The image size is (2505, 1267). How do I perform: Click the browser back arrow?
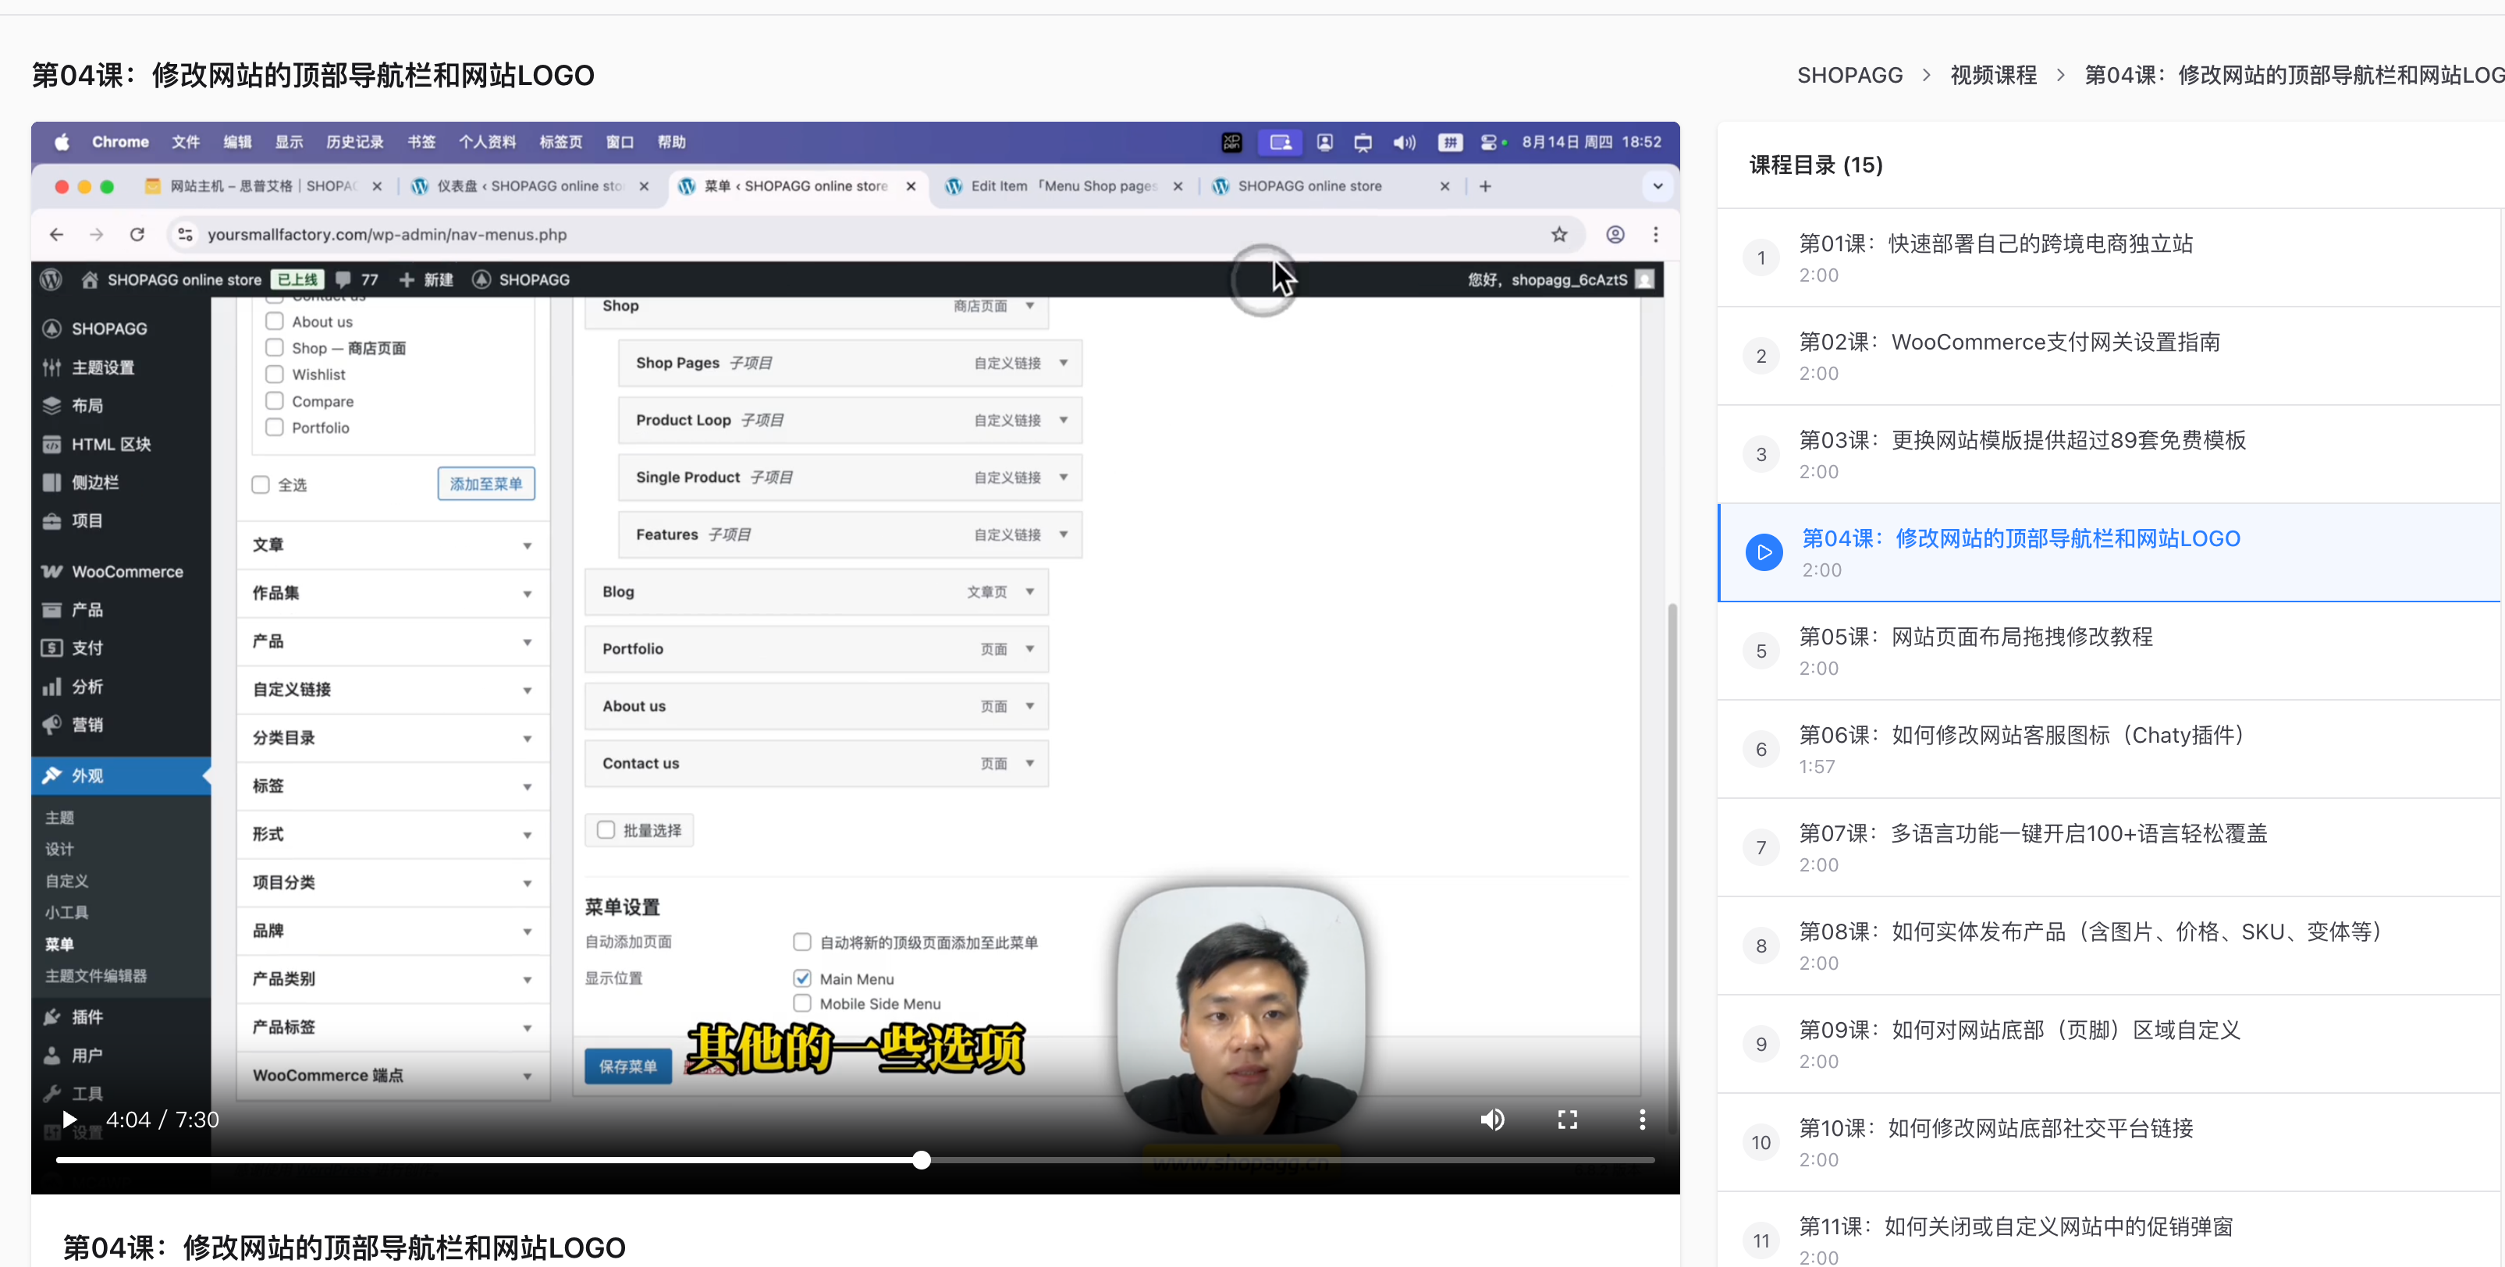[56, 234]
